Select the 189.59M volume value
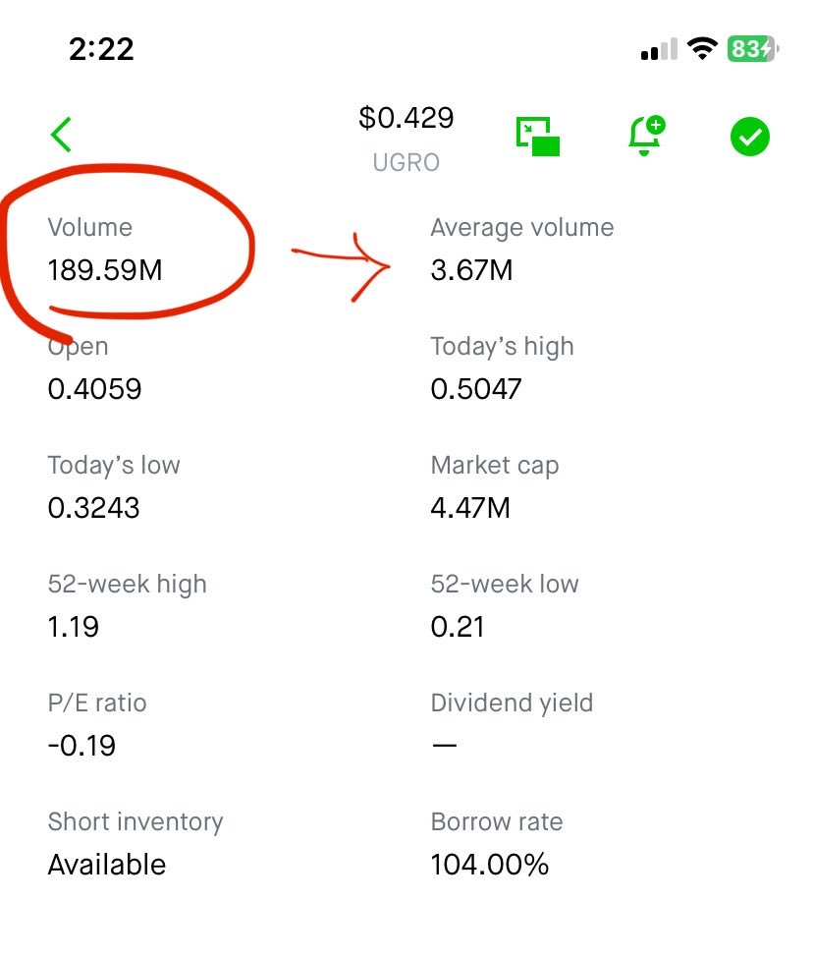This screenshot has height=957, width=813. 105,270
